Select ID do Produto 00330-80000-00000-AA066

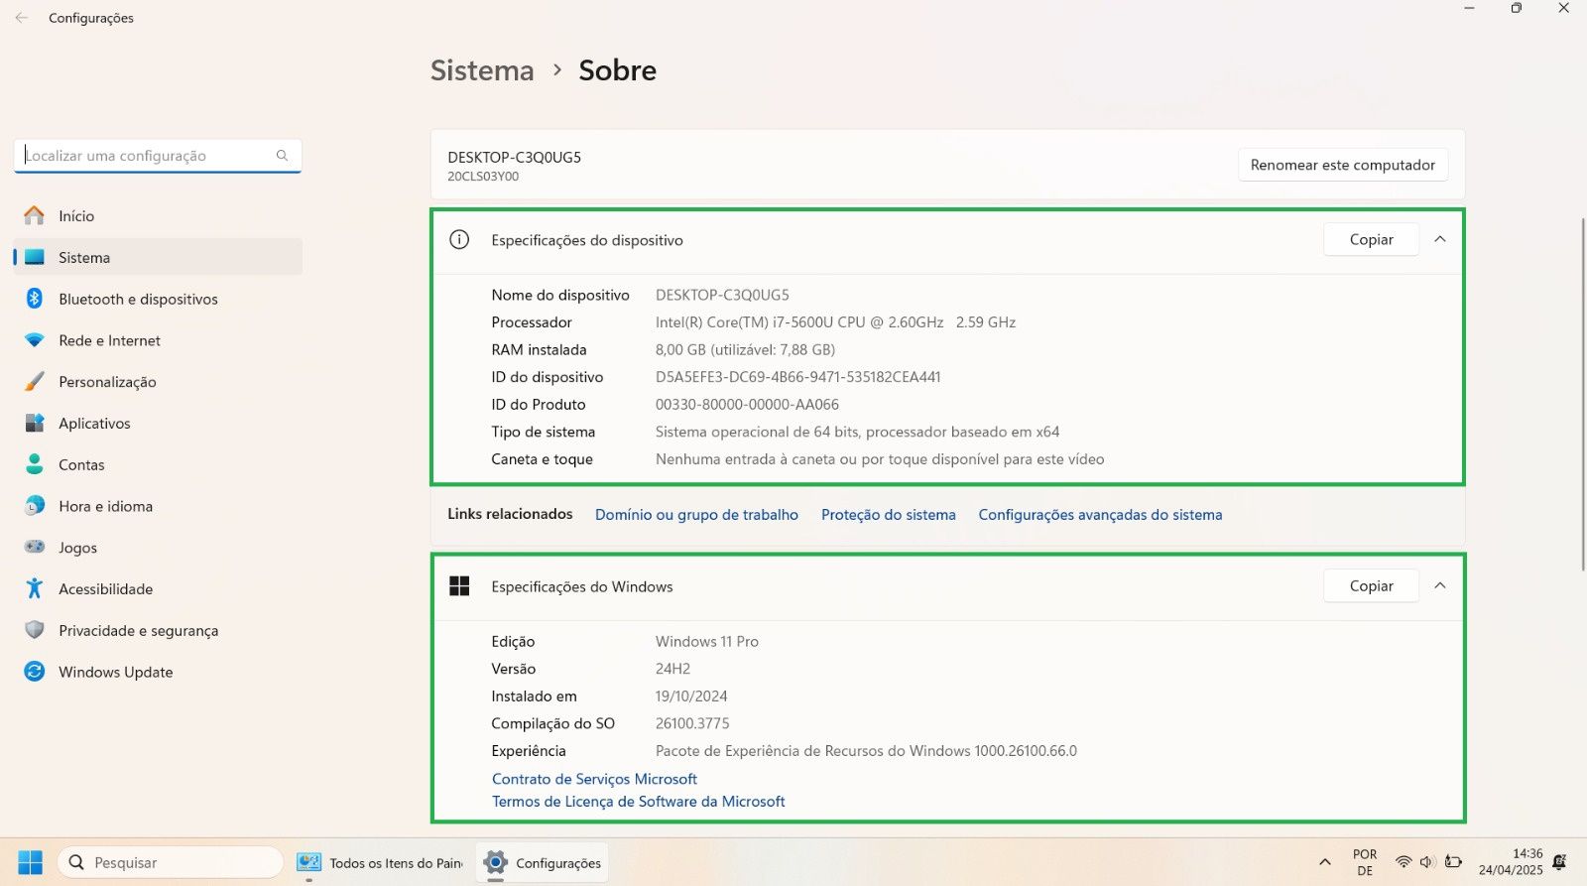coord(747,405)
